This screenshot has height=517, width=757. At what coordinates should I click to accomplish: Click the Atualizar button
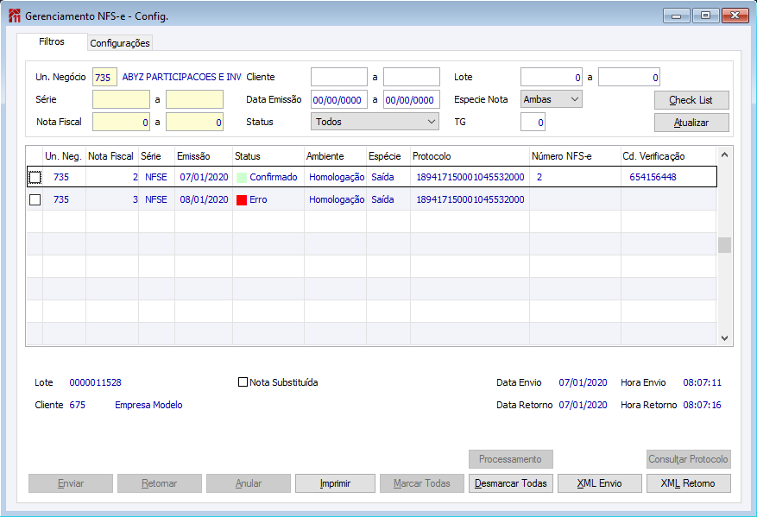pyautogui.click(x=691, y=123)
